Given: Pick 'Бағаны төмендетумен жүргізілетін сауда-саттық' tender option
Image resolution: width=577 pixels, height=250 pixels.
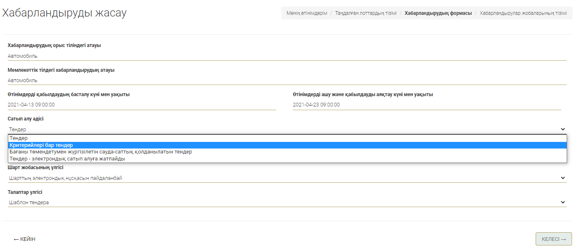Looking at the screenshot, I should (101, 152).
